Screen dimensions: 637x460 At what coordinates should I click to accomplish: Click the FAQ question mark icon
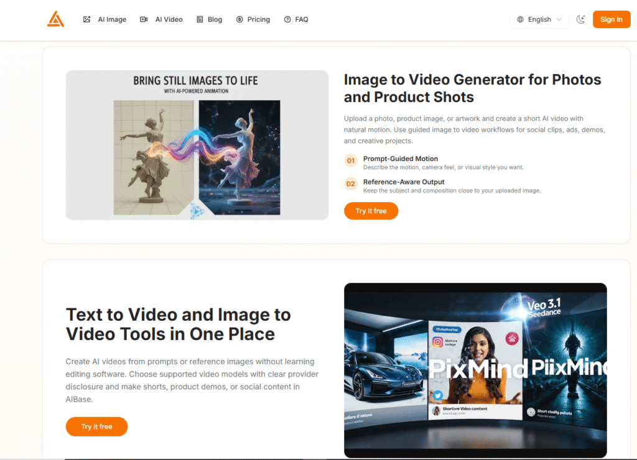click(287, 19)
